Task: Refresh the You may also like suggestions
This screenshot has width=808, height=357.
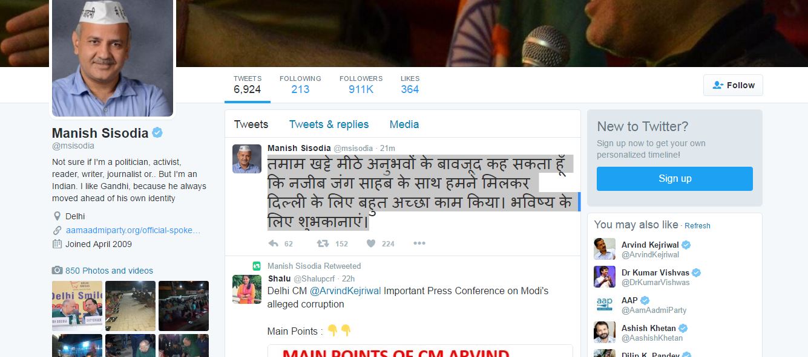Action: point(697,225)
